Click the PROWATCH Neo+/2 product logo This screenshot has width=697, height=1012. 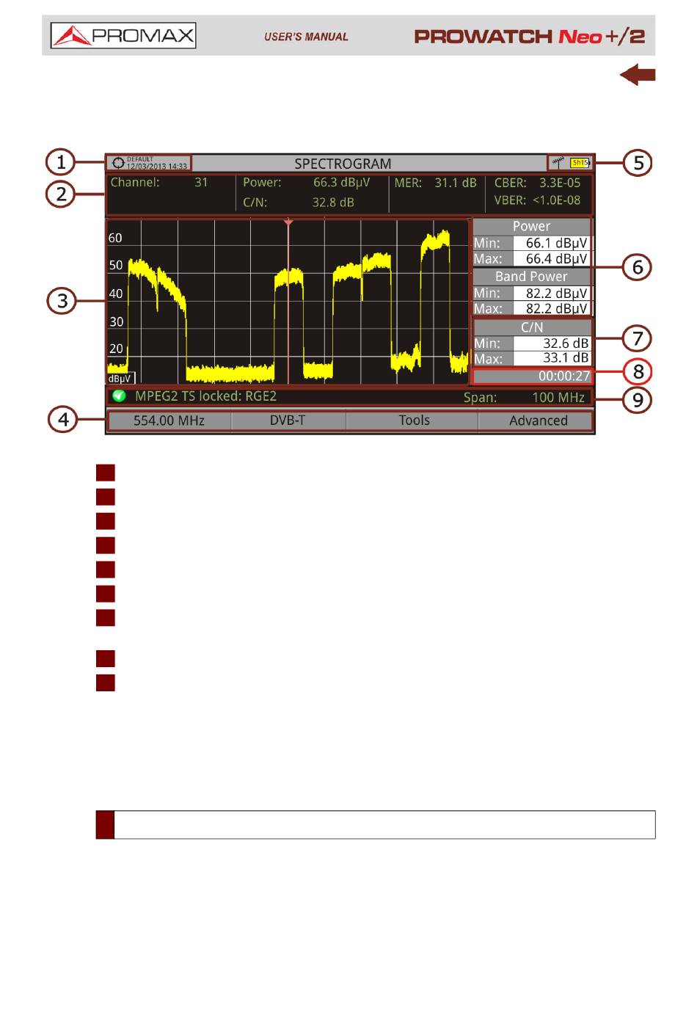pyautogui.click(x=529, y=36)
